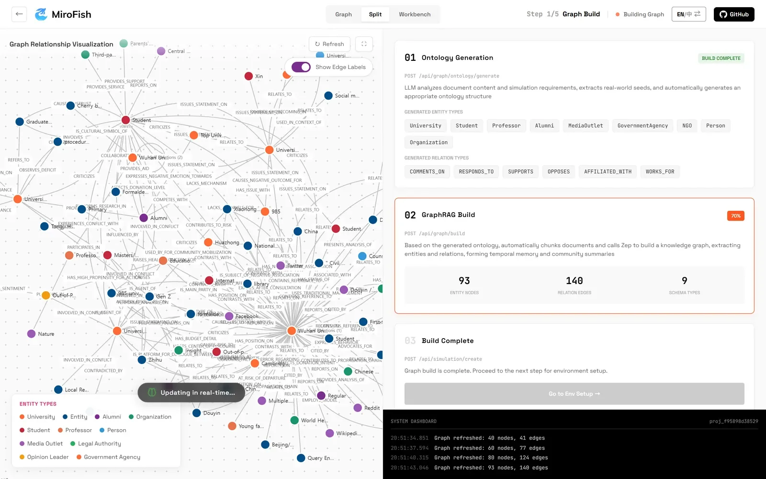This screenshot has height=479, width=766.
Task: Select the China node
Action: [x=298, y=231]
